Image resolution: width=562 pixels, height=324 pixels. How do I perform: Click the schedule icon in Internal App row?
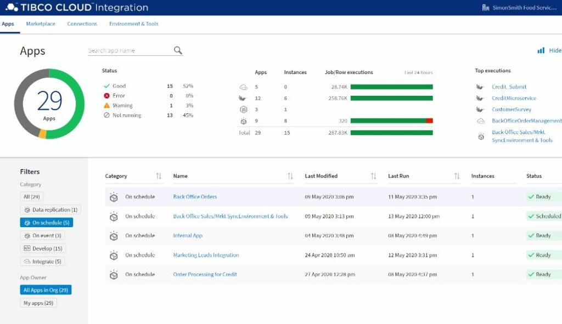coord(114,236)
